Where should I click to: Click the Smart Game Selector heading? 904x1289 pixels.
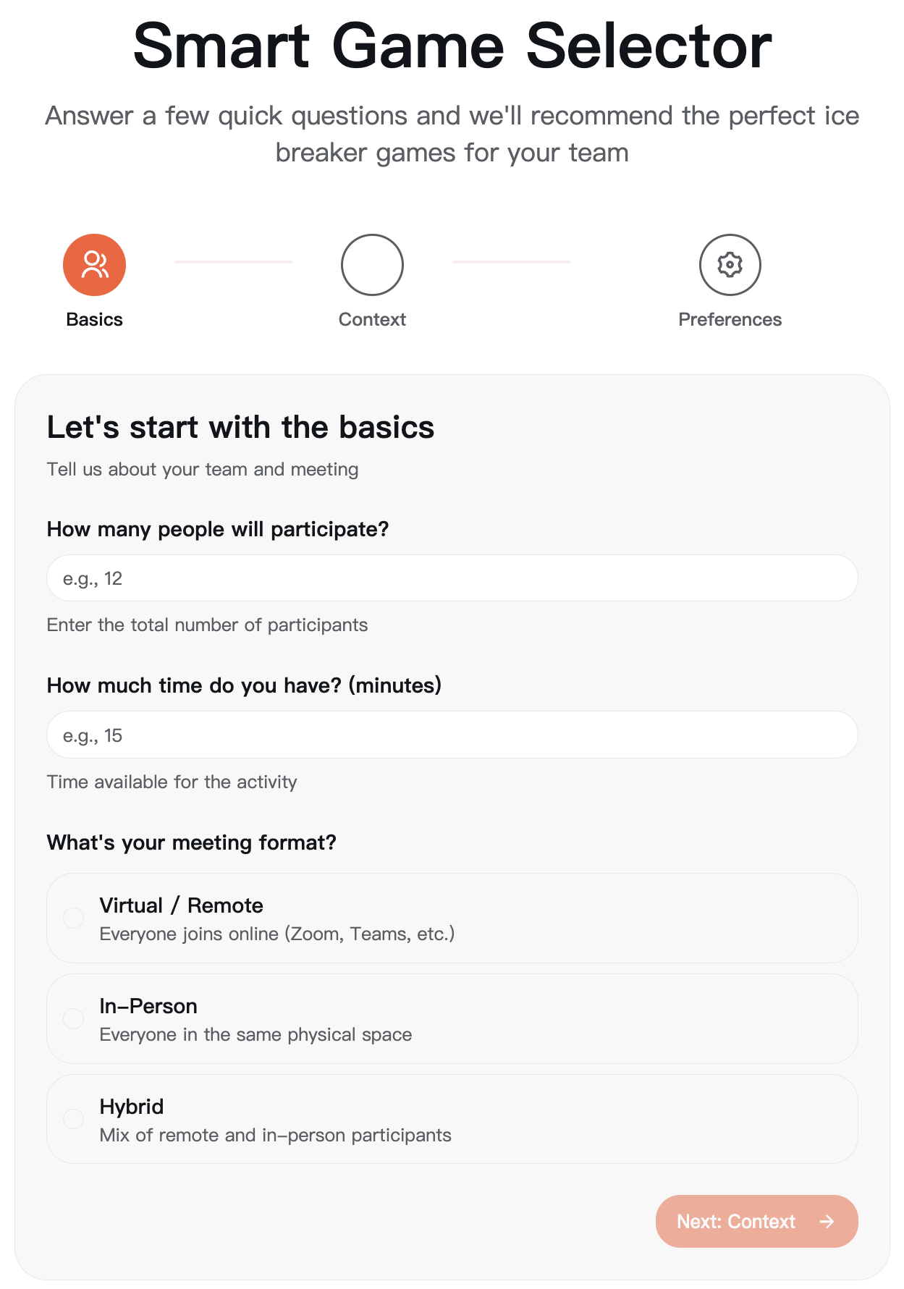click(x=452, y=45)
